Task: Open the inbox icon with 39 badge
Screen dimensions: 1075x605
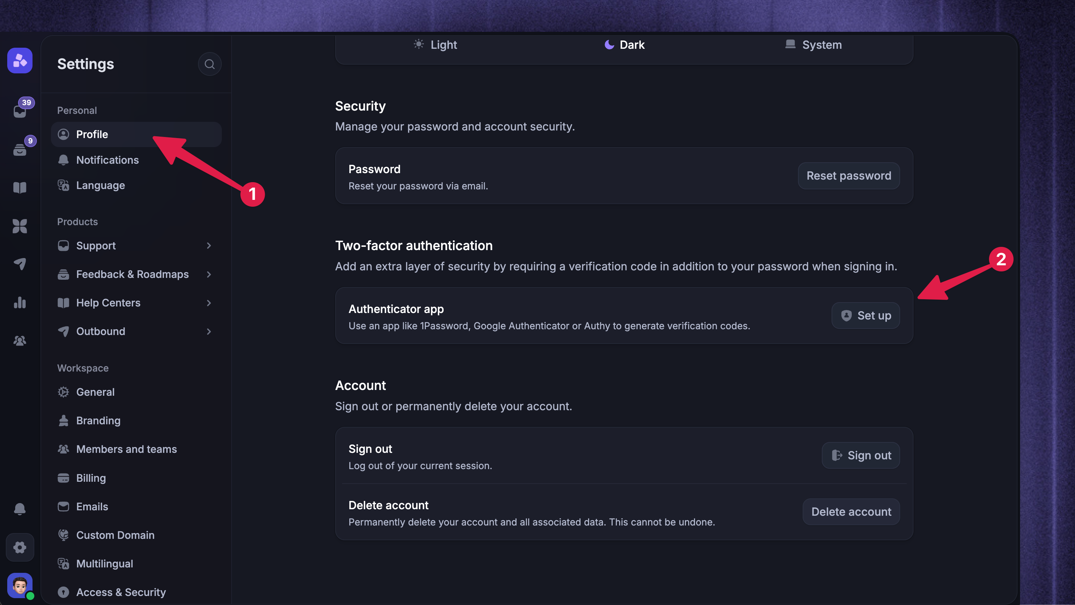Action: point(20,111)
